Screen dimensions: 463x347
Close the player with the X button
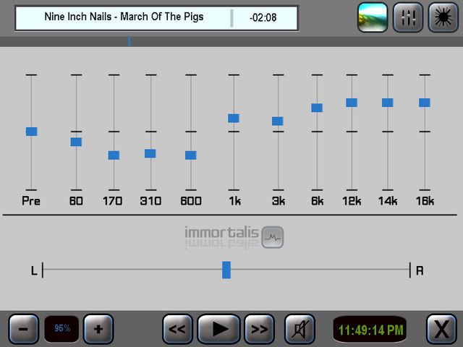(442, 329)
